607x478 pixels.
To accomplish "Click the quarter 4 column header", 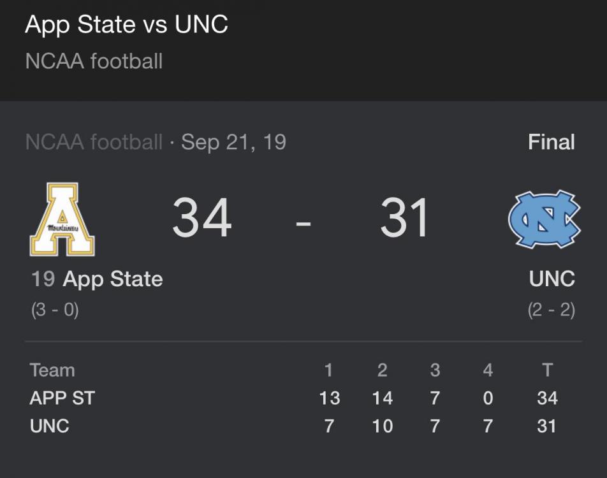I will [x=488, y=370].
